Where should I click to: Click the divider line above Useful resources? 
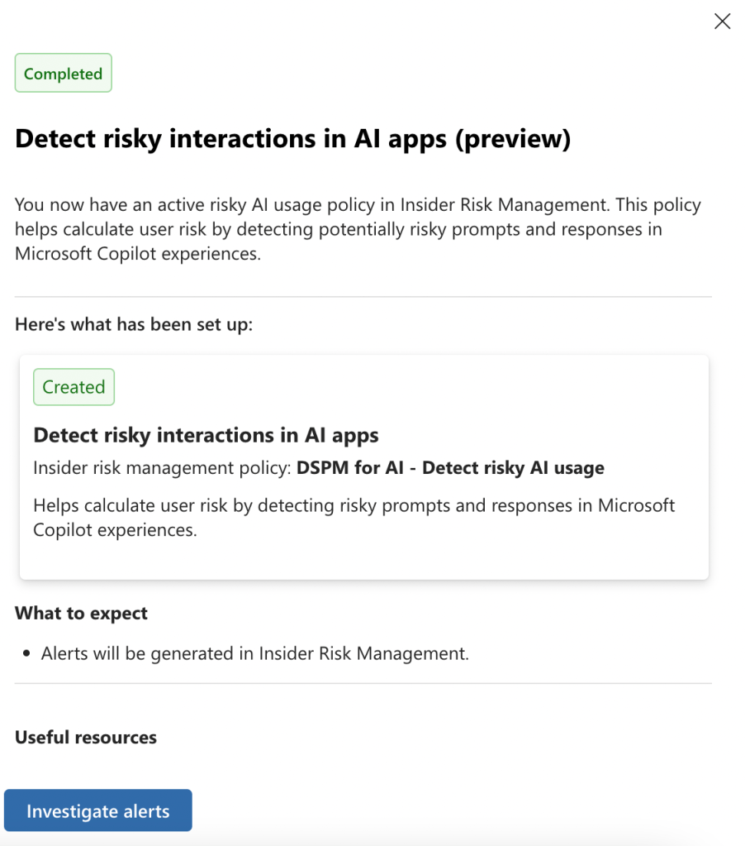pyautogui.click(x=363, y=684)
